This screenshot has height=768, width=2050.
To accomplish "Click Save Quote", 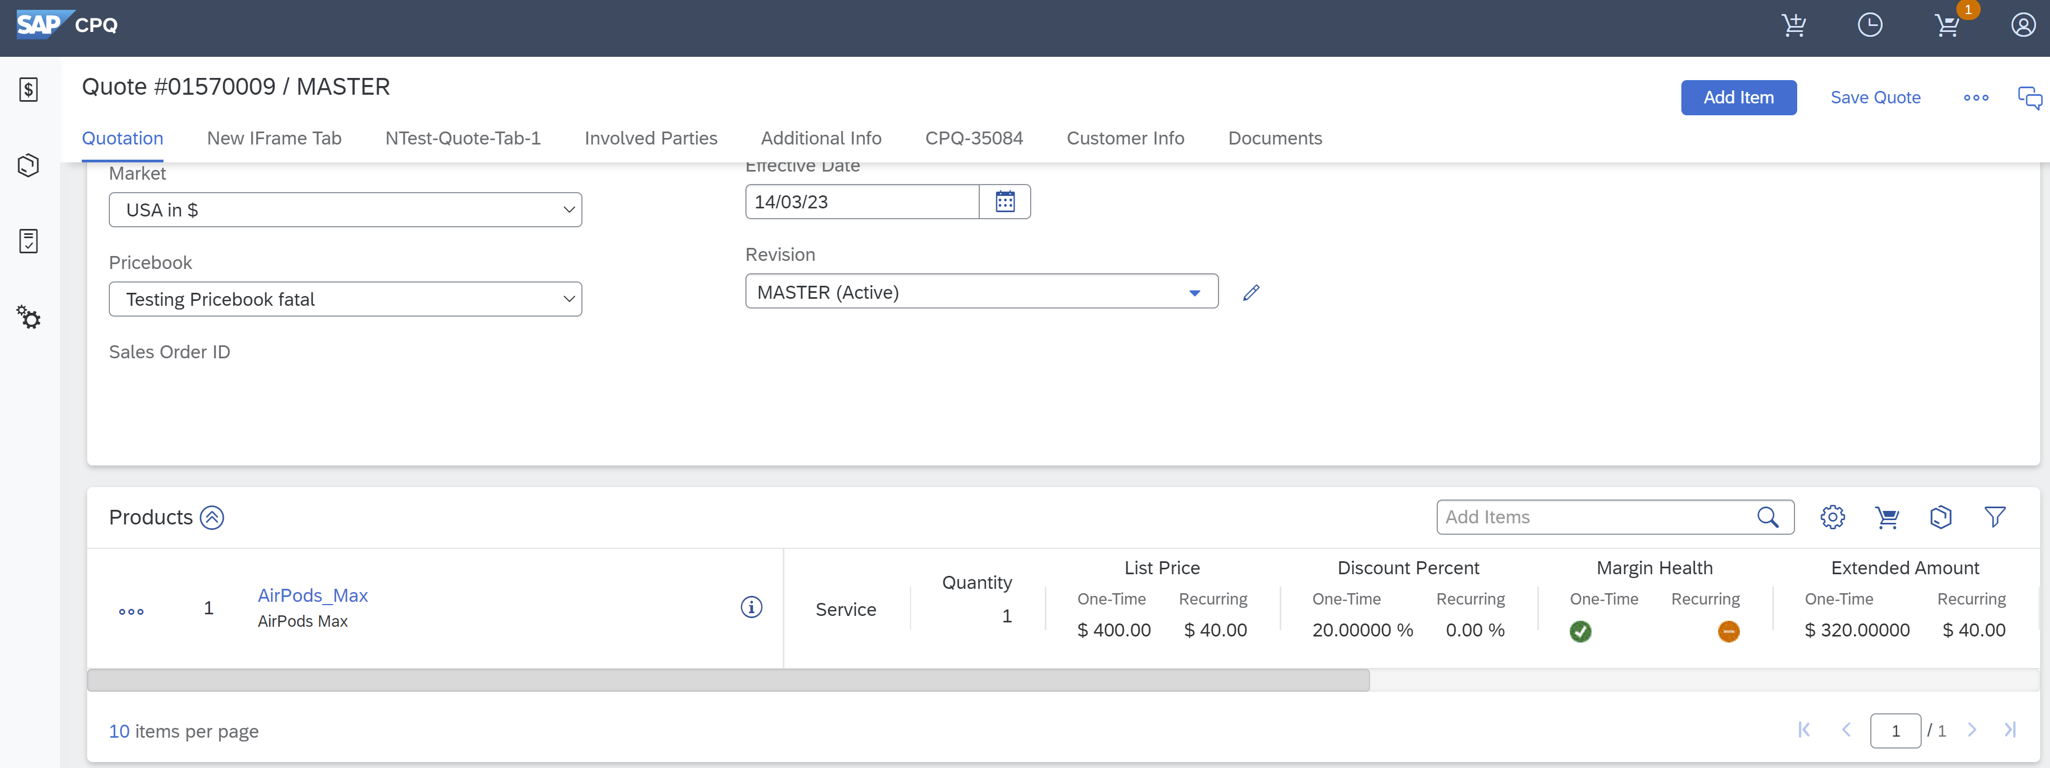I will click(1876, 98).
